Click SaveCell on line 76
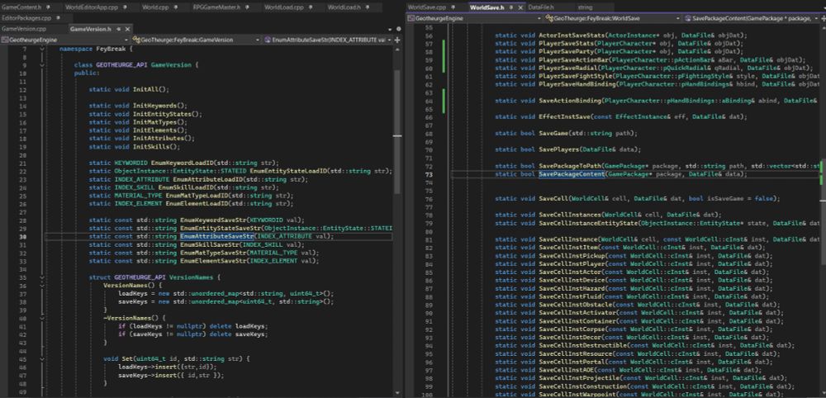 pyautogui.click(x=553, y=198)
